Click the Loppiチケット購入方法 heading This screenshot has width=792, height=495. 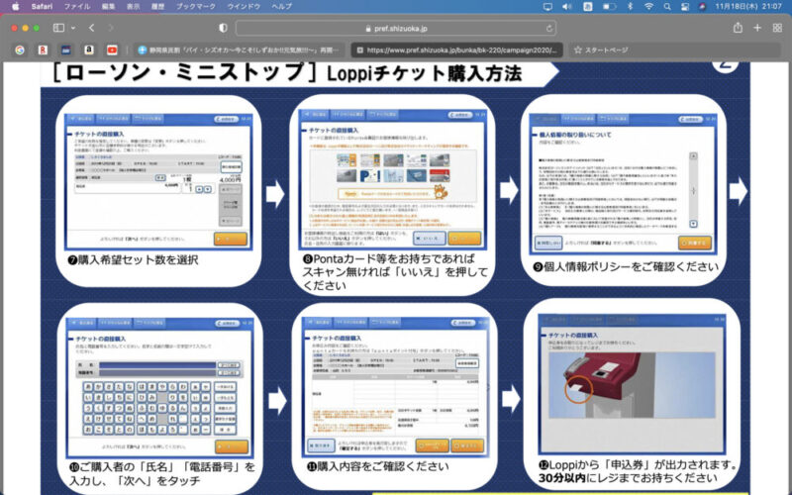pos(424,73)
